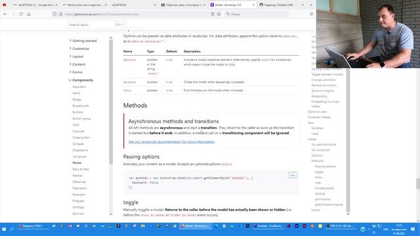Click See our JavaScript documentation link

[171, 142]
